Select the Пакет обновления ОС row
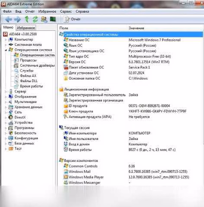Viewport: 204px width, 207px height. pyautogui.click(x=131, y=67)
